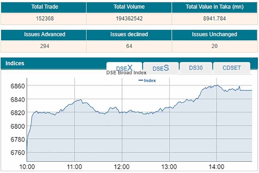
Task: Click the issues unchanged count 20
Action: point(214,46)
